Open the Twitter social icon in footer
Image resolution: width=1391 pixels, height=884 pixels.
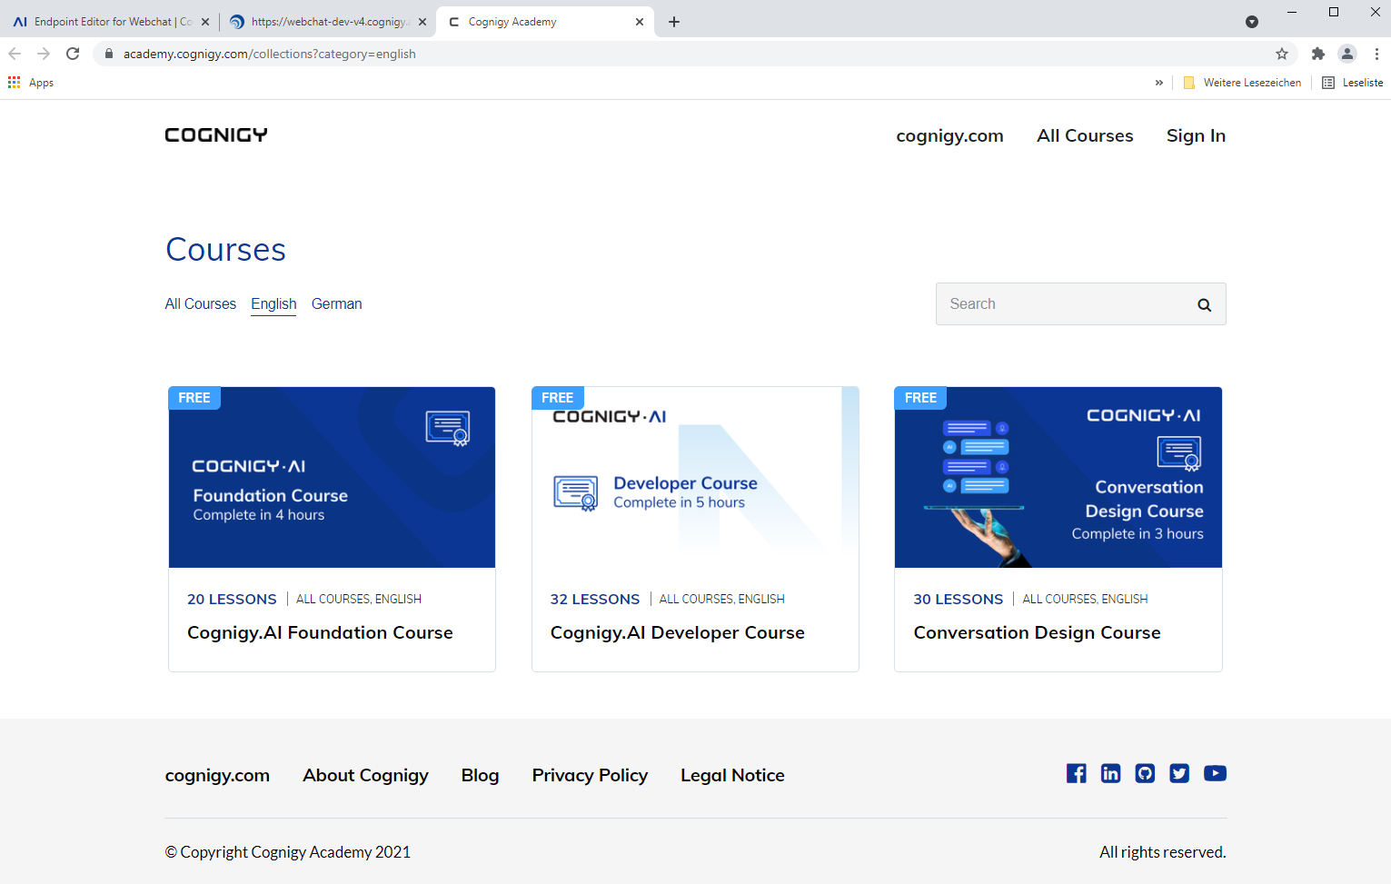[x=1179, y=773]
